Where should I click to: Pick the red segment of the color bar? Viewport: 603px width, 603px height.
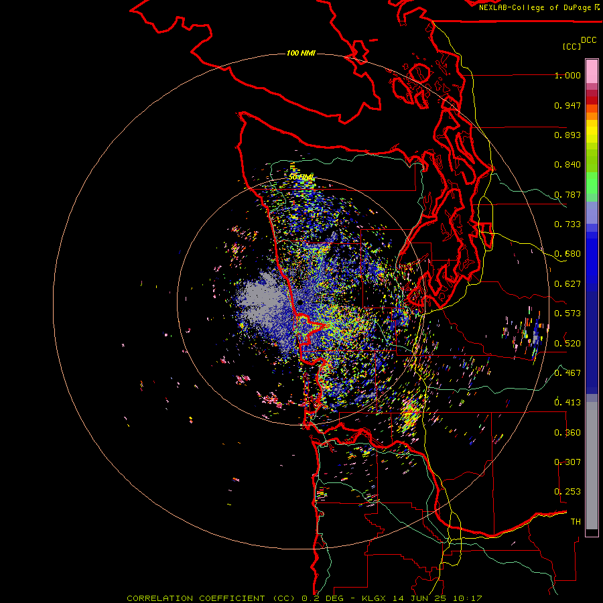(592, 100)
